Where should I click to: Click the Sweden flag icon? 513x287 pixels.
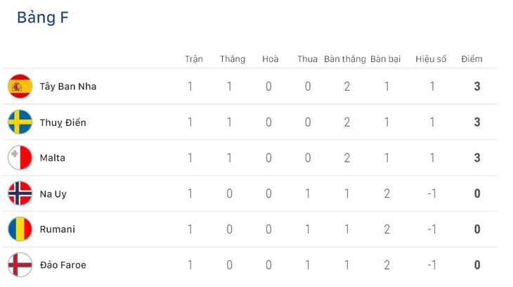pyautogui.click(x=20, y=122)
